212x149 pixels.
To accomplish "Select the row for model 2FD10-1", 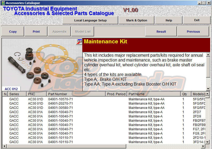I will [x=104, y=138].
